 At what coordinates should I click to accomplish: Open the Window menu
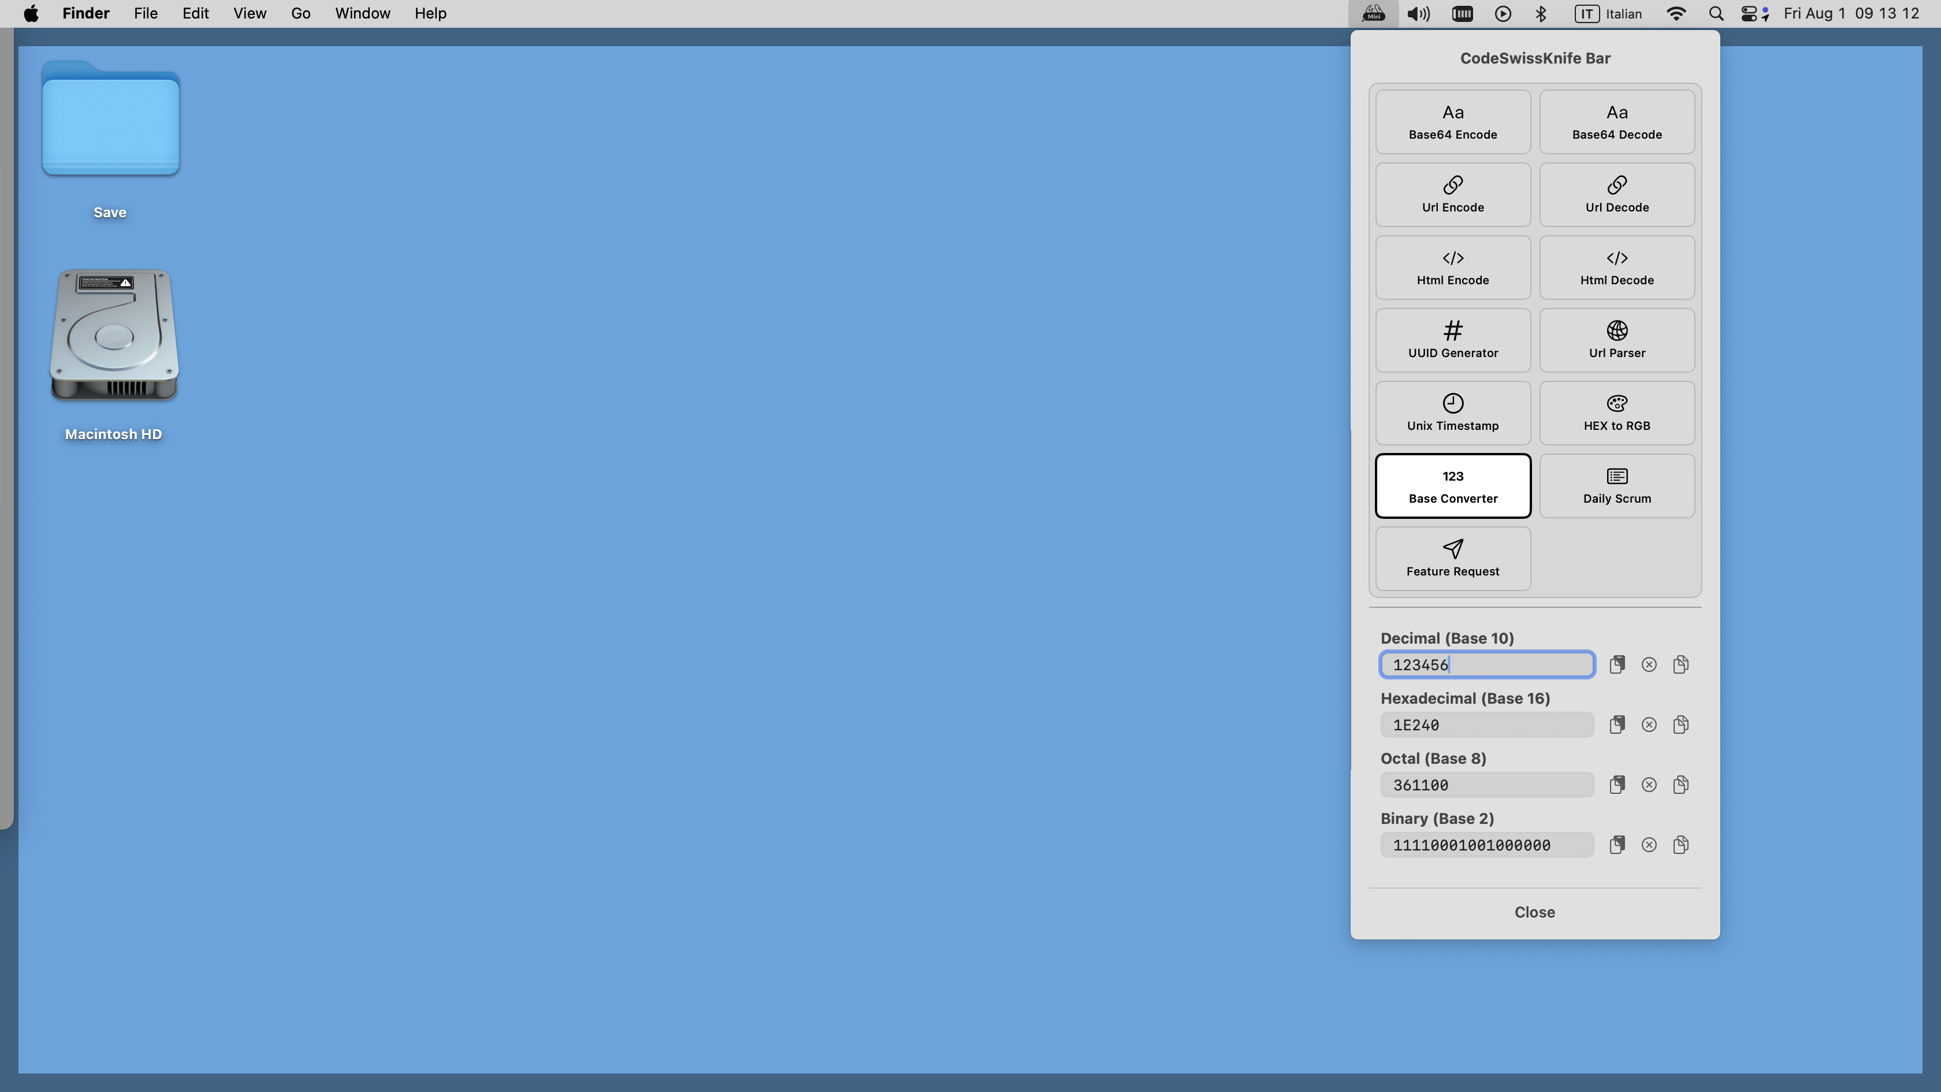362,13
